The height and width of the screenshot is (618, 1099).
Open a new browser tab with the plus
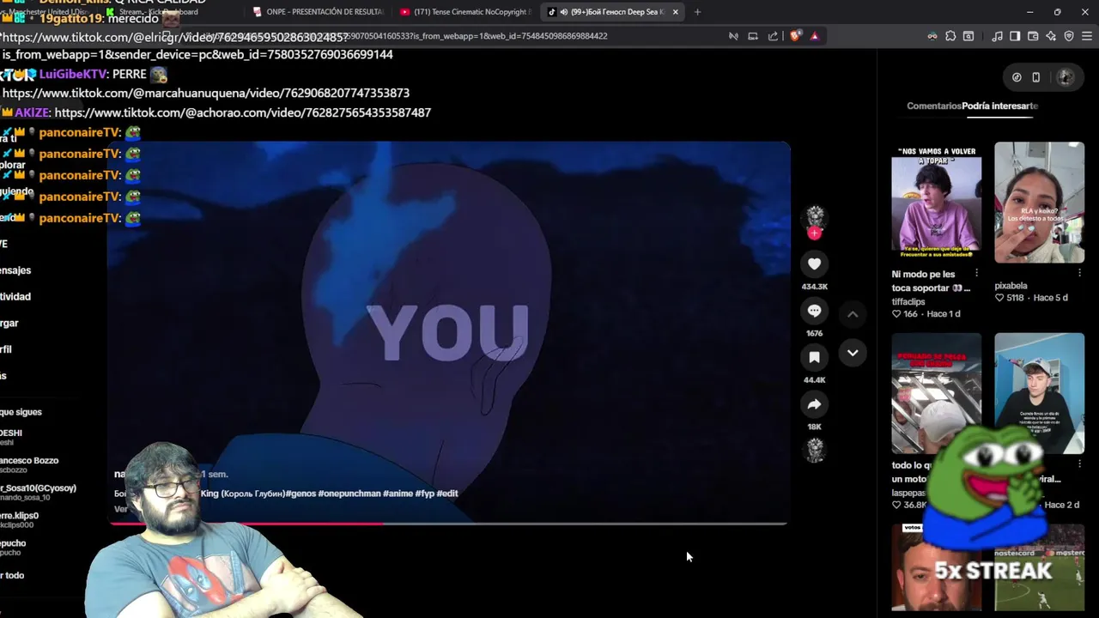(697, 12)
